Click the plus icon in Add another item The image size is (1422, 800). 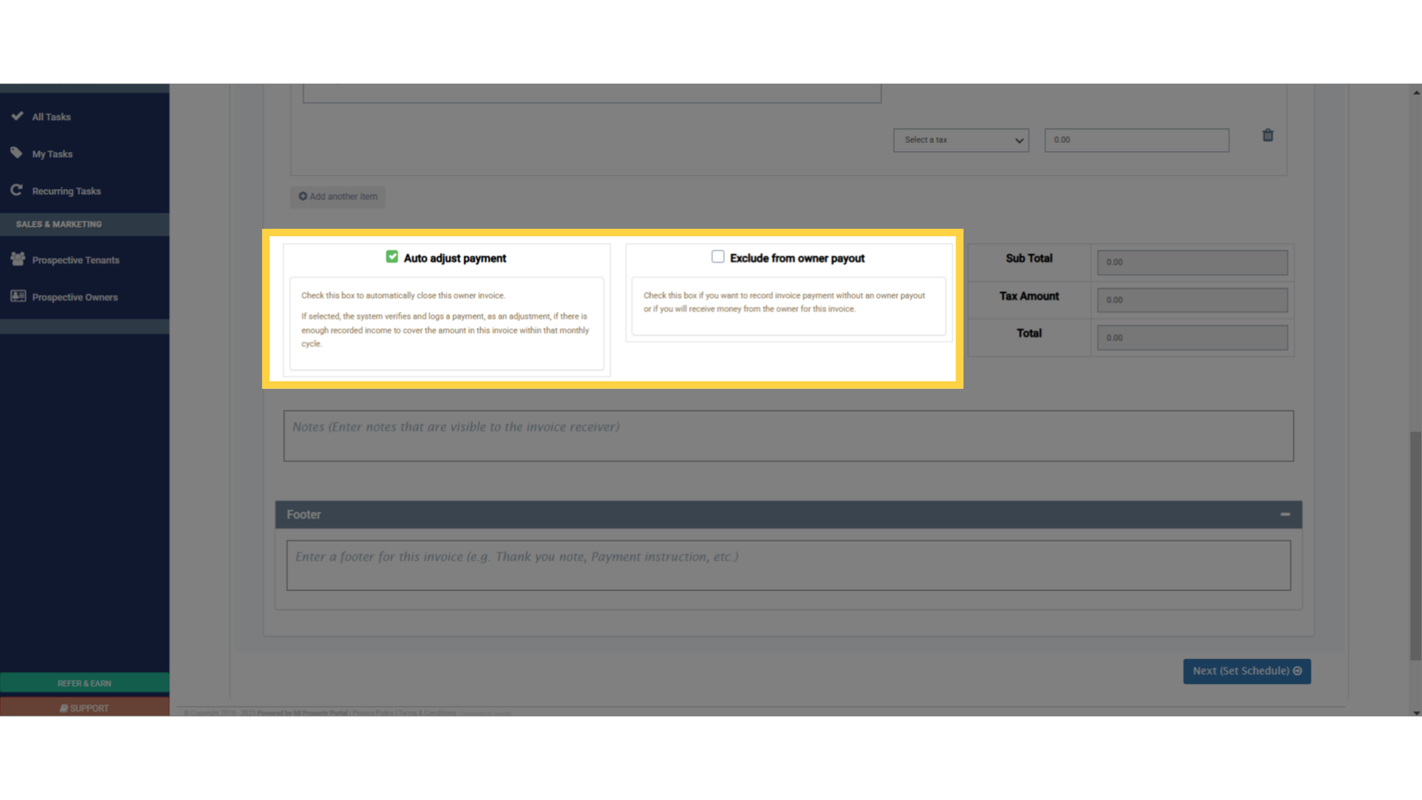coord(303,196)
